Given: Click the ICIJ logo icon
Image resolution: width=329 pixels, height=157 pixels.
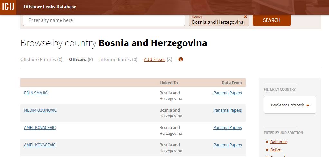Looking at the screenshot, I should 8,7.
